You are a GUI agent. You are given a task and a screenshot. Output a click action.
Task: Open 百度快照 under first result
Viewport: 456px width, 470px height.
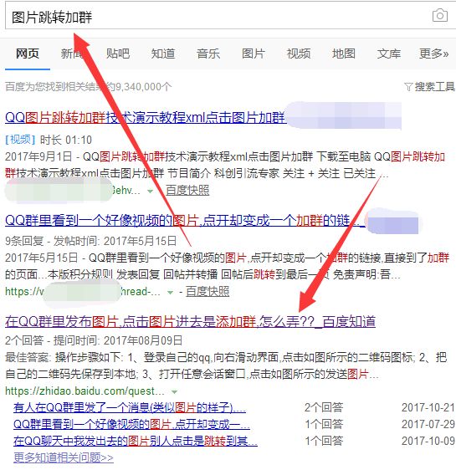tap(187, 191)
